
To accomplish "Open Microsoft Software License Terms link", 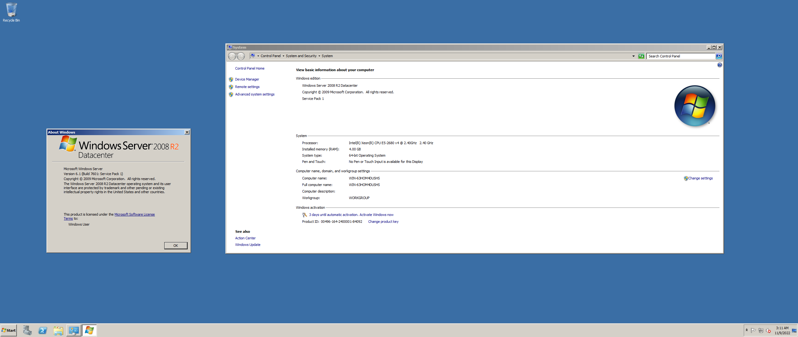I will click(x=134, y=215).
